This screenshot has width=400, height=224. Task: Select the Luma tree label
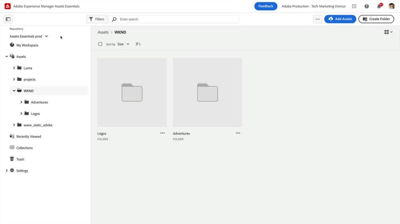pyautogui.click(x=28, y=68)
